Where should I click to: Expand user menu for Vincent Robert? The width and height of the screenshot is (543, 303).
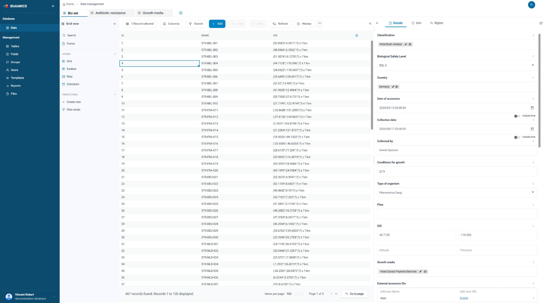pyautogui.click(x=54, y=297)
